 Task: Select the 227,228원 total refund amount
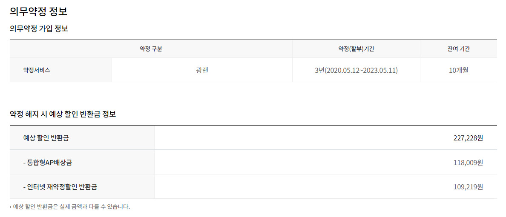(468, 138)
